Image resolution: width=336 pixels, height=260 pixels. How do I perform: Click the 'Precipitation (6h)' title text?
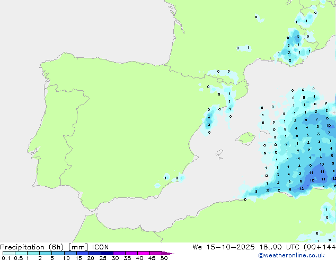[32, 247]
